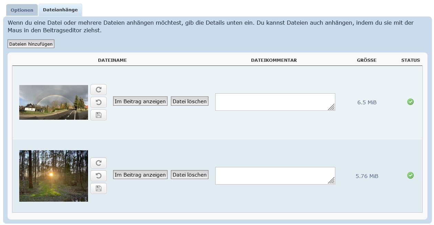Click the 5.76 MiB size value
Image resolution: width=434 pixels, height=225 pixels.
pos(367,176)
